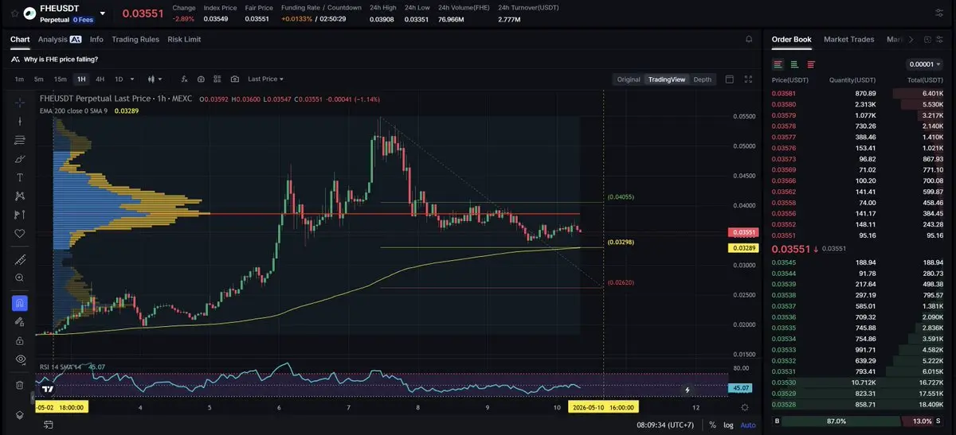956x435 pixels.
Task: Open the price alert bell icon
Action: pos(749,39)
